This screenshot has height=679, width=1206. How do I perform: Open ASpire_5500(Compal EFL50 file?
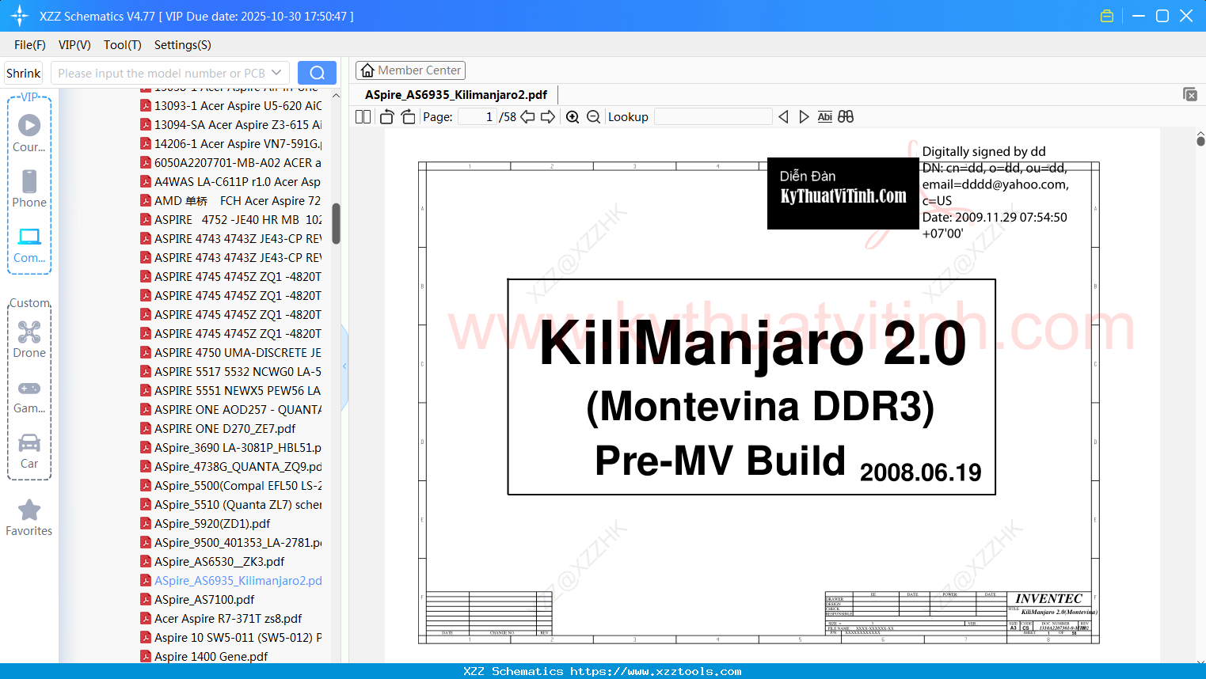point(231,485)
